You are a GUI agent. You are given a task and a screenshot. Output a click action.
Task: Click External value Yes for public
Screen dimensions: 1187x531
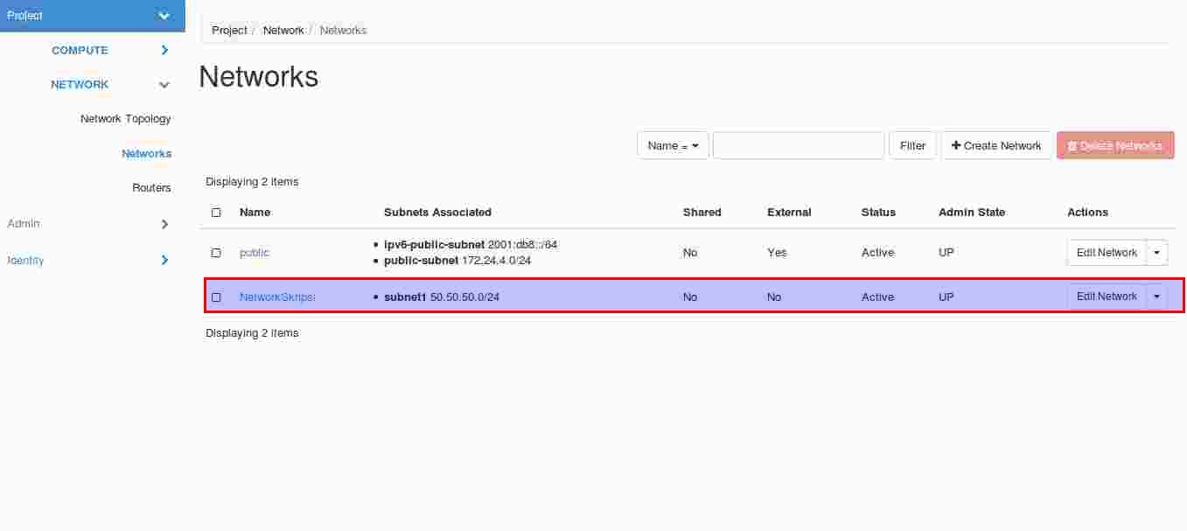[x=777, y=253]
